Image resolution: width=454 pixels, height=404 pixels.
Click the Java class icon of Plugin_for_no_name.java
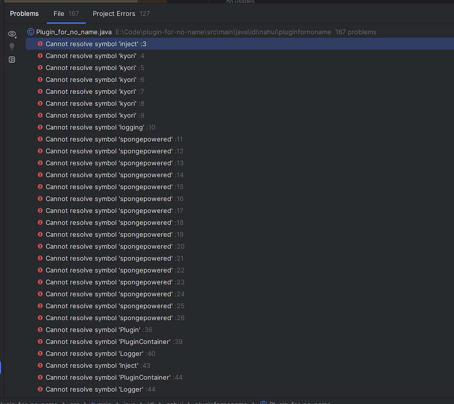[x=31, y=32]
